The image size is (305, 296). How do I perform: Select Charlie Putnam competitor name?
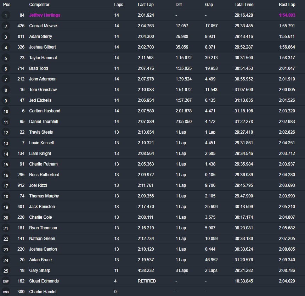tap(43, 164)
